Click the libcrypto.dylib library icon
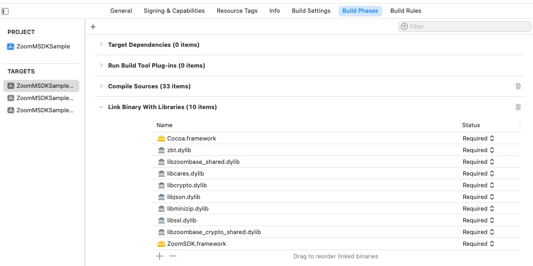This screenshot has width=533, height=266. click(161, 186)
